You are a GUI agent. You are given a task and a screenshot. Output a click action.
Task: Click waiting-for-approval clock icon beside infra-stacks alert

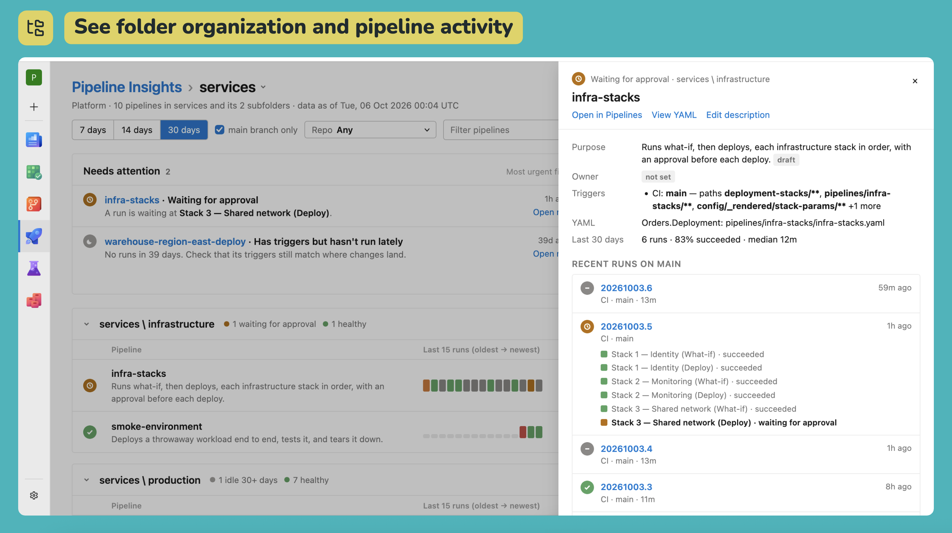tap(90, 200)
